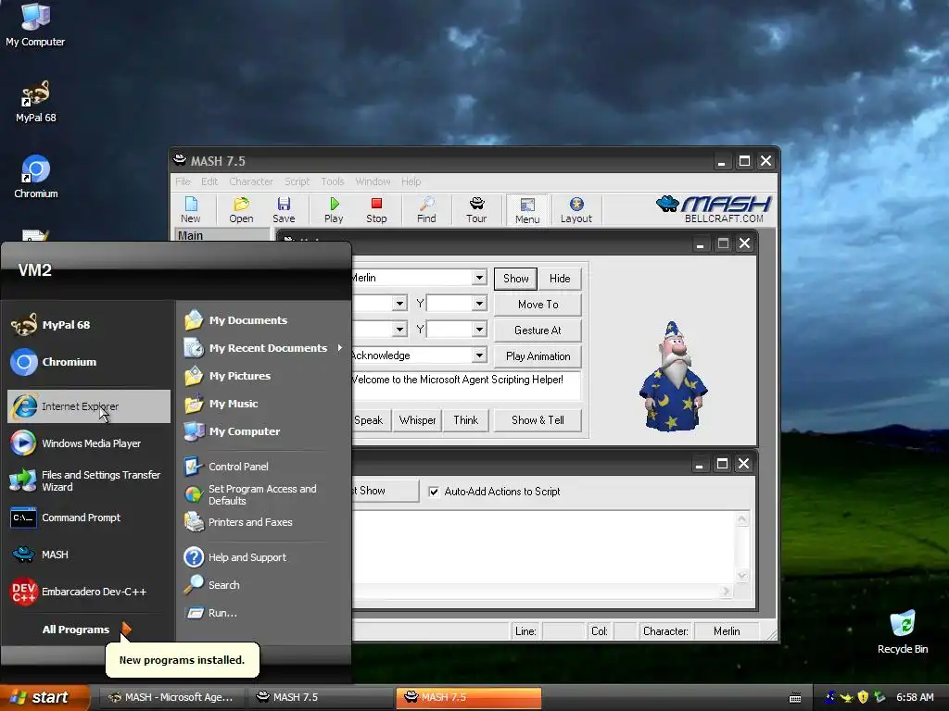Click the Show character button
Image resolution: width=949 pixels, height=711 pixels.
point(515,278)
